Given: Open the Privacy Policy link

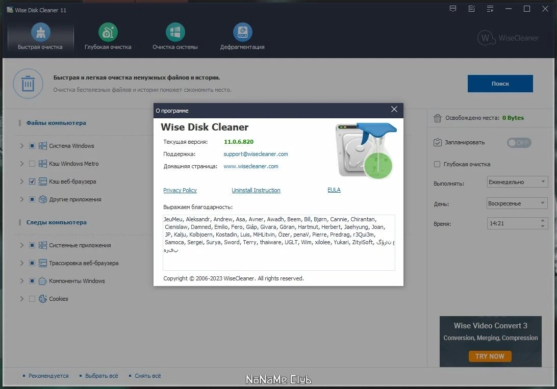Looking at the screenshot, I should tap(180, 190).
